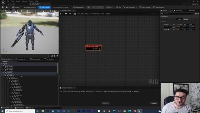Select the spine_02 bone
200x113 pixels.
(10, 74)
